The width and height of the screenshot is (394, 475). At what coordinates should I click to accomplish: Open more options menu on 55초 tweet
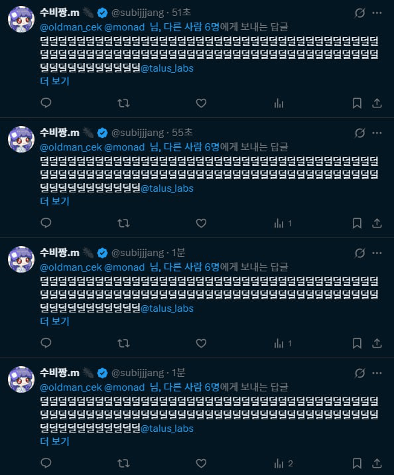click(377, 133)
